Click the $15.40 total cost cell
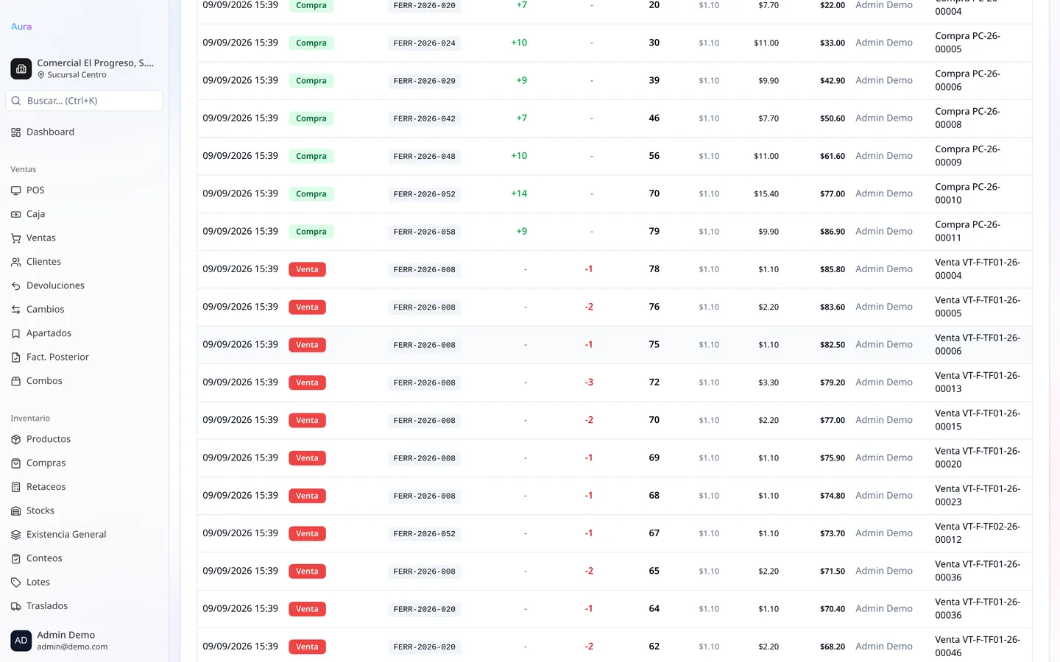This screenshot has width=1060, height=662. point(766,194)
